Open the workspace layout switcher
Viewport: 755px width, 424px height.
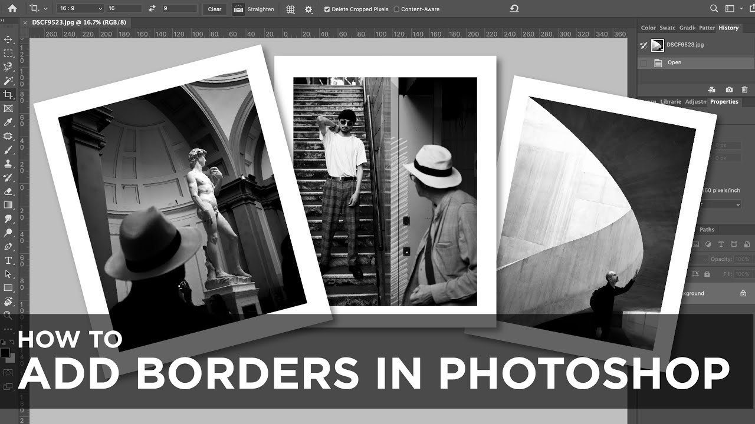click(x=730, y=9)
